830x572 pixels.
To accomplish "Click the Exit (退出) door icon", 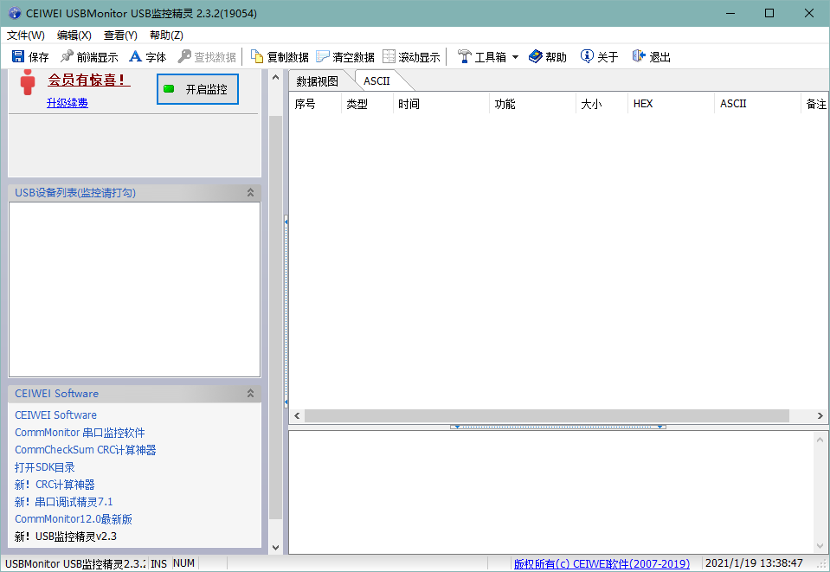I will [639, 57].
